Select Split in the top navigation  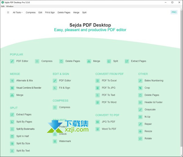pos(84,12)
